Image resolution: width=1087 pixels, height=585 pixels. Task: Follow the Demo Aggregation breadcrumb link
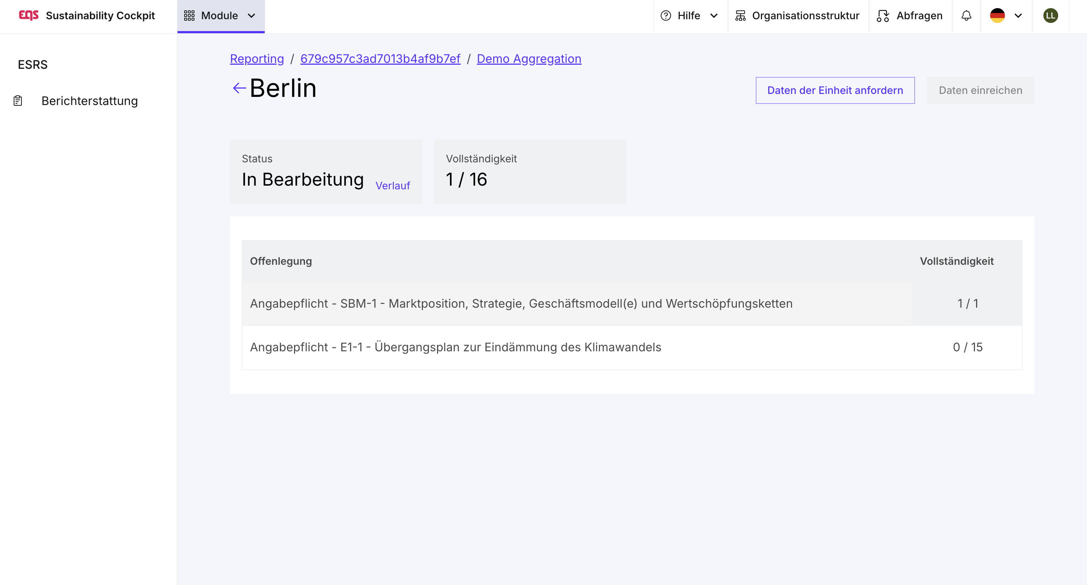[529, 59]
